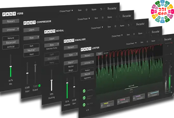
Task: Select Soft style in FAST Compressor
Action: 32,46
